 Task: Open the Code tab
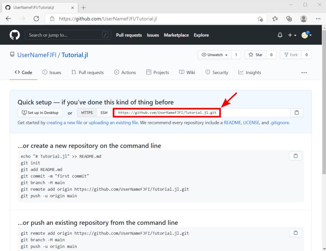(24, 73)
